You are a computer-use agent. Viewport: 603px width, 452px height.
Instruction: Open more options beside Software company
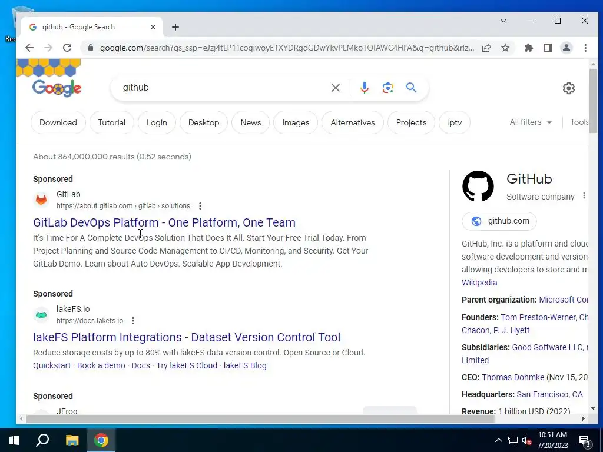(584, 195)
